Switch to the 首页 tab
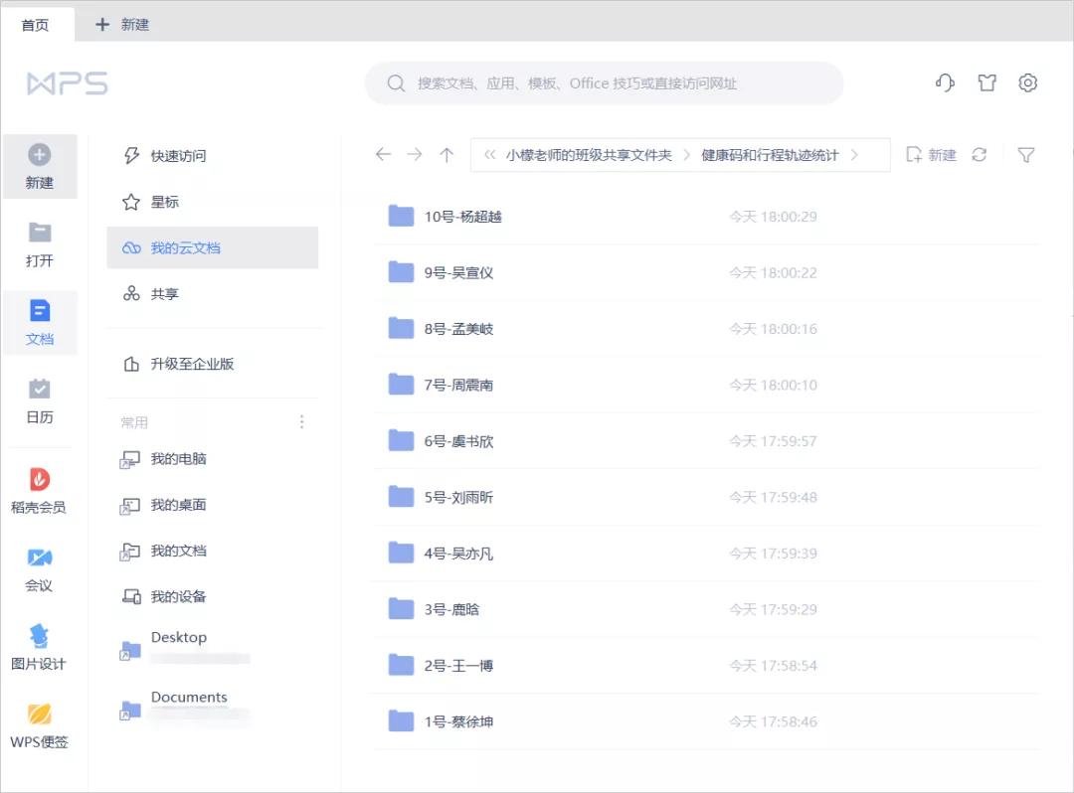 point(36,25)
